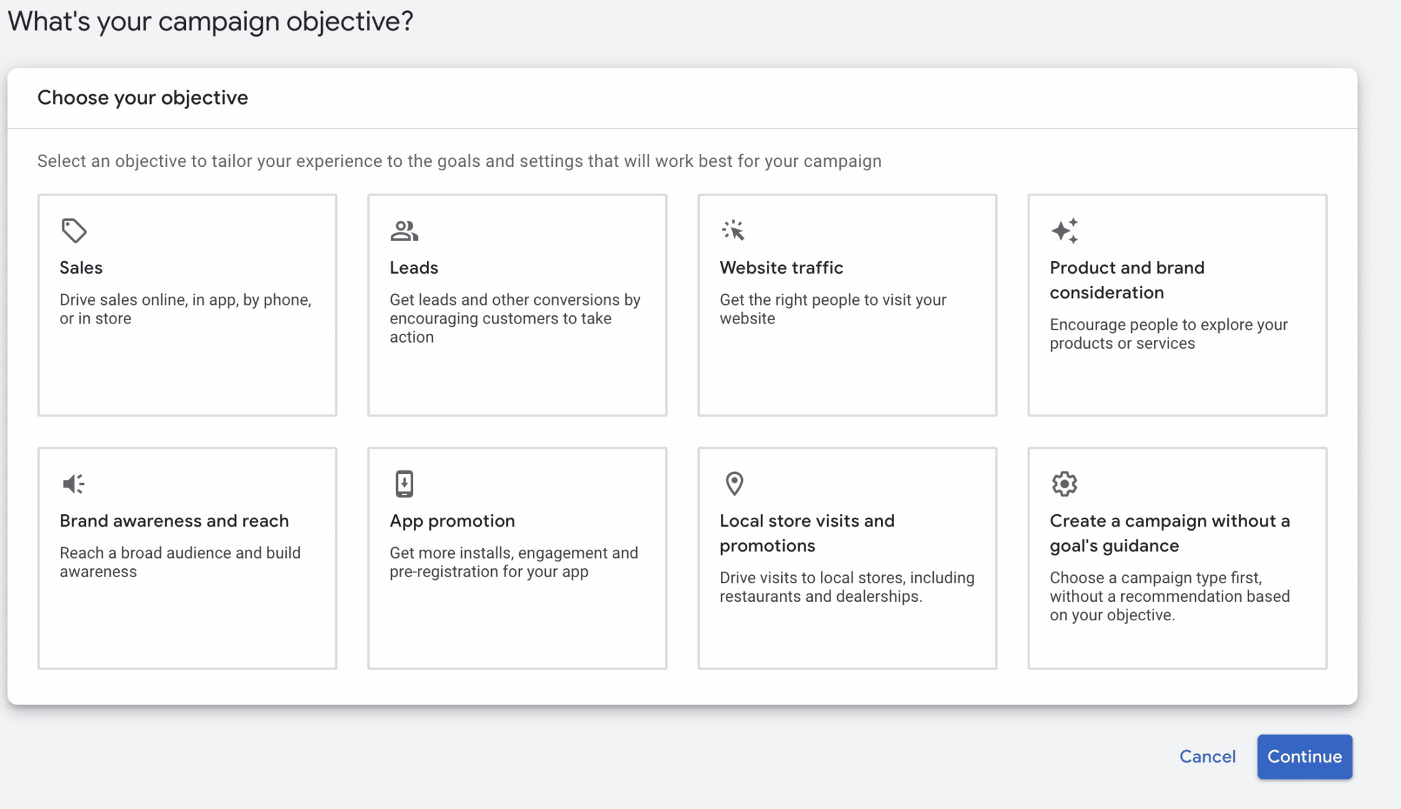Click the Product and brand sparkle icon
The height and width of the screenshot is (809, 1401).
coord(1065,230)
